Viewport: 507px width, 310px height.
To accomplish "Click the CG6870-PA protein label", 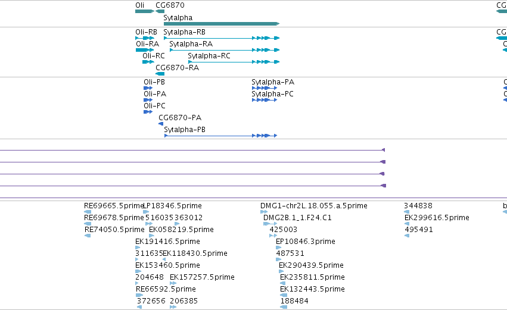I will pos(180,118).
